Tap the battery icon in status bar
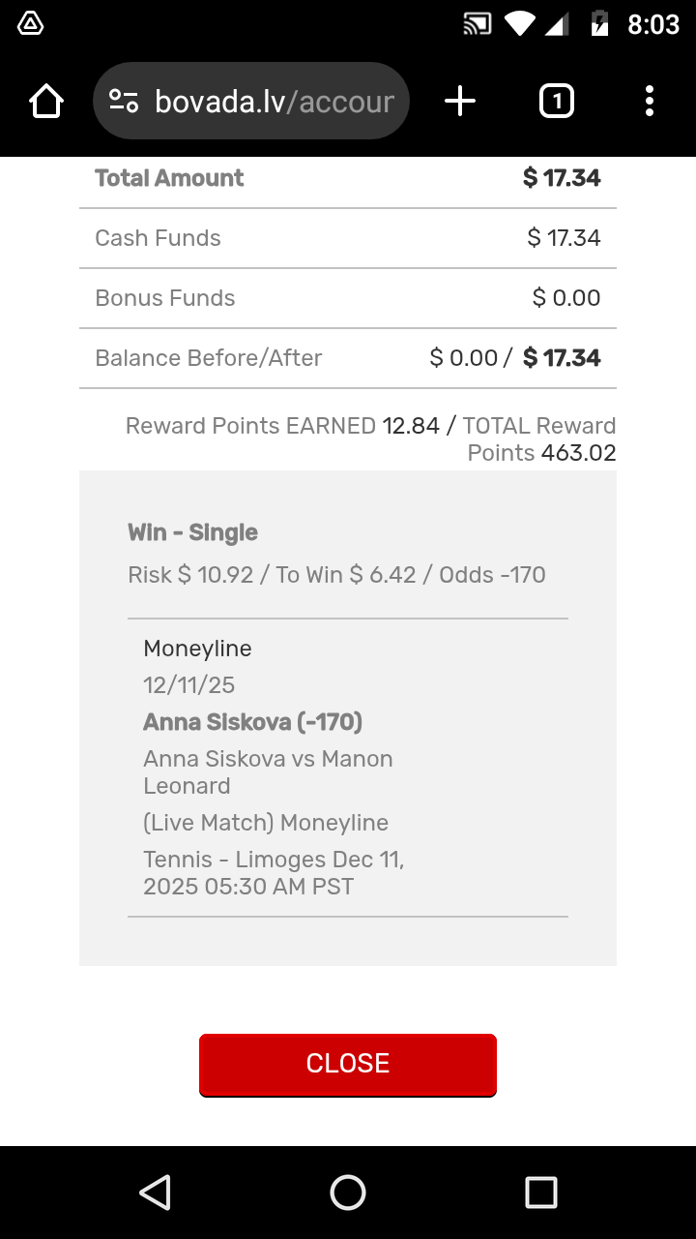The image size is (696, 1239). point(599,24)
